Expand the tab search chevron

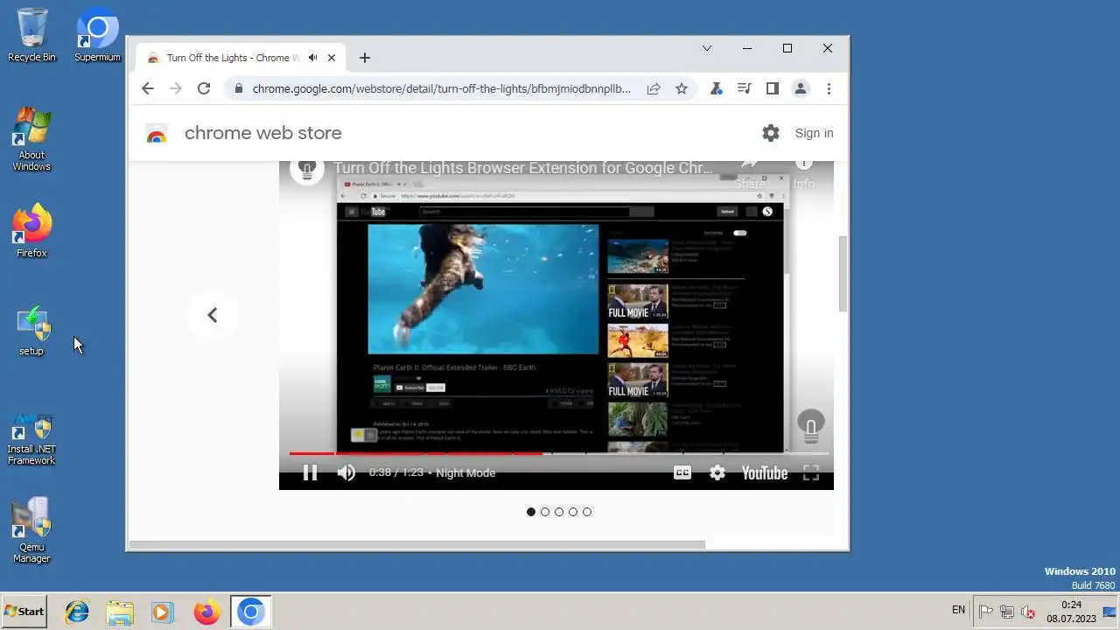click(x=707, y=48)
